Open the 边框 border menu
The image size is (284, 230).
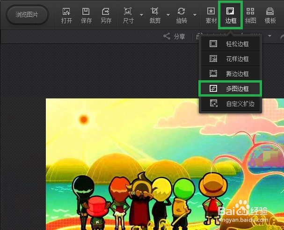pyautogui.click(x=231, y=16)
